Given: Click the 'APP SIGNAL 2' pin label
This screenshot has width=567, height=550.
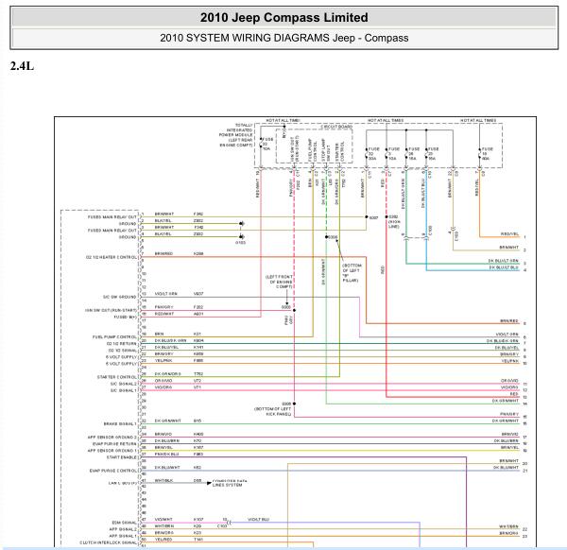Looking at the screenshot, I should coord(123,529).
